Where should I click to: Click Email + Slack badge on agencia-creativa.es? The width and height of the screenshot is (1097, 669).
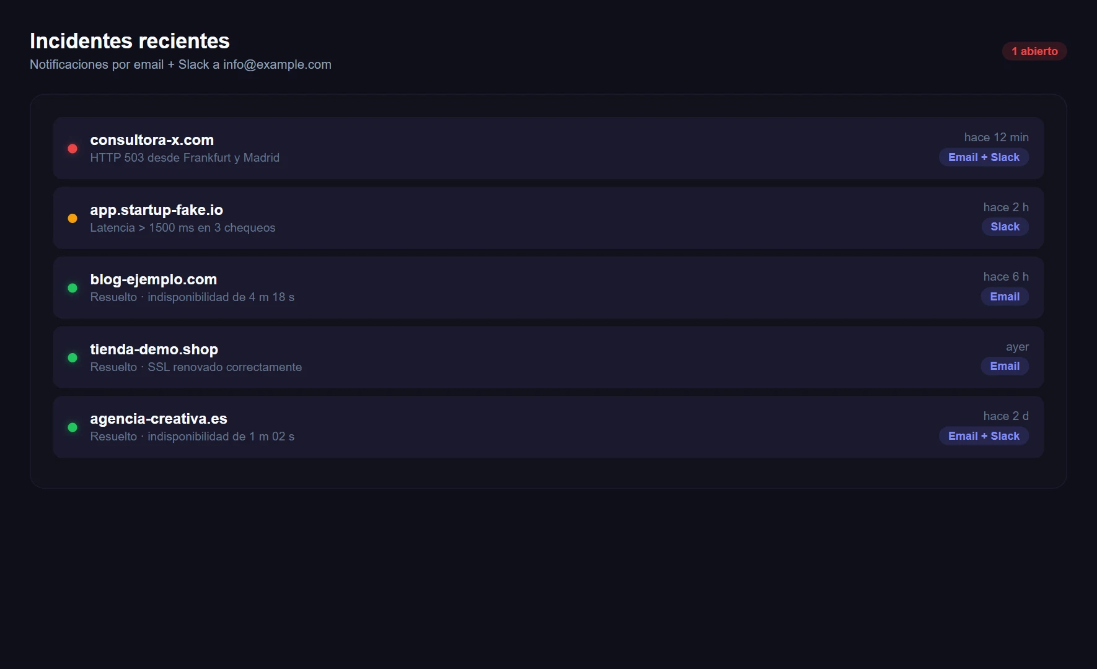984,436
